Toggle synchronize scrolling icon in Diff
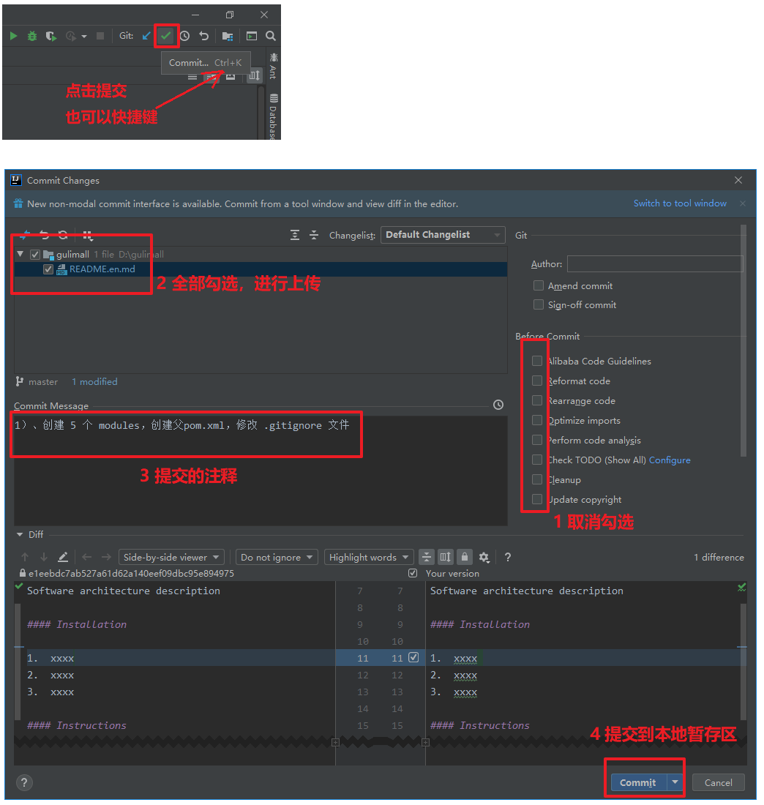The height and width of the screenshot is (805, 764). pyautogui.click(x=445, y=557)
